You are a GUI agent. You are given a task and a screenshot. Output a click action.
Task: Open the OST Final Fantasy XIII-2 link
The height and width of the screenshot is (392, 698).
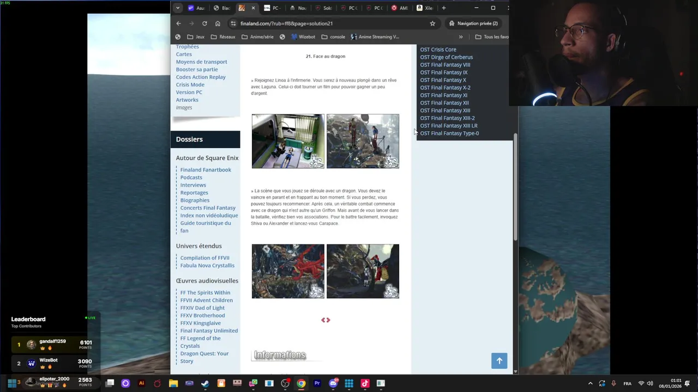point(447,118)
